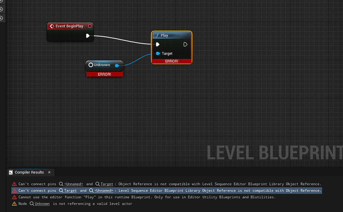Switch to the Compiler Results tab
The width and height of the screenshot is (343, 212).
[x=30, y=172]
